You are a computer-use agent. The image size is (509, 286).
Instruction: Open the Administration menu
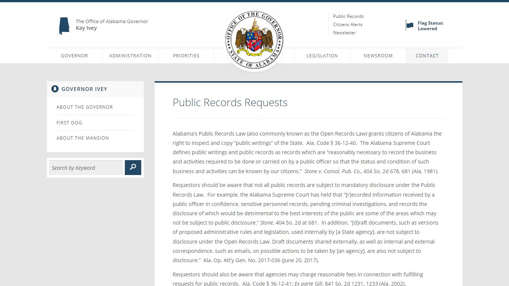tap(130, 56)
